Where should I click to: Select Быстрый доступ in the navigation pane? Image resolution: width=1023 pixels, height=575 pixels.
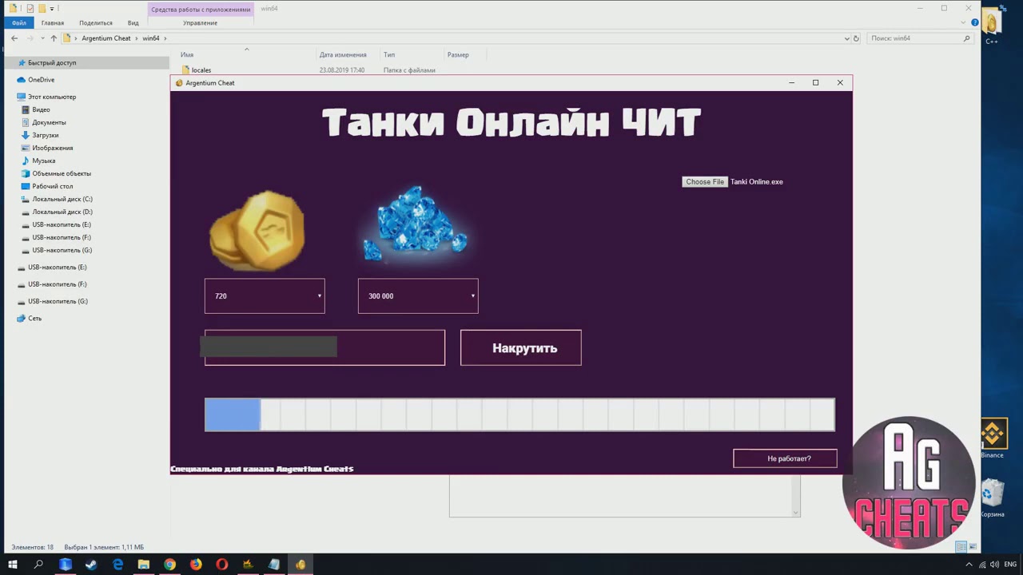coord(52,62)
